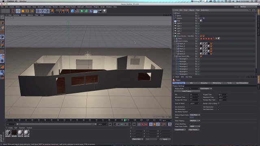Click the FPS input field
Viewport: 260px width, 146px height.
pos(194,94)
